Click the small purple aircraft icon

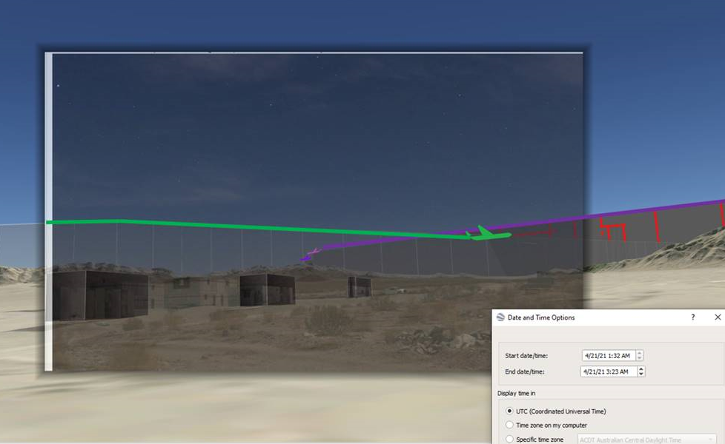(x=307, y=257)
